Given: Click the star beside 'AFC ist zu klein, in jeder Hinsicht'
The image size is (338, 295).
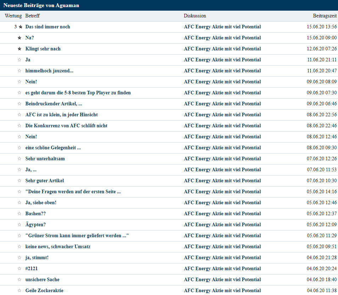Looking at the screenshot, I should [20, 115].
